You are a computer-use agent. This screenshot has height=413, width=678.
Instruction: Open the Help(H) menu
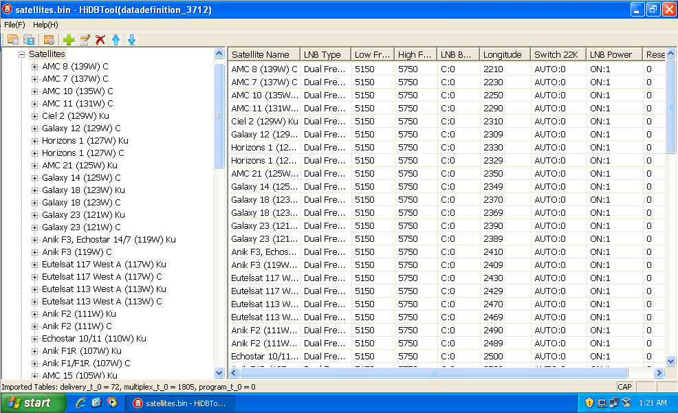tap(45, 25)
